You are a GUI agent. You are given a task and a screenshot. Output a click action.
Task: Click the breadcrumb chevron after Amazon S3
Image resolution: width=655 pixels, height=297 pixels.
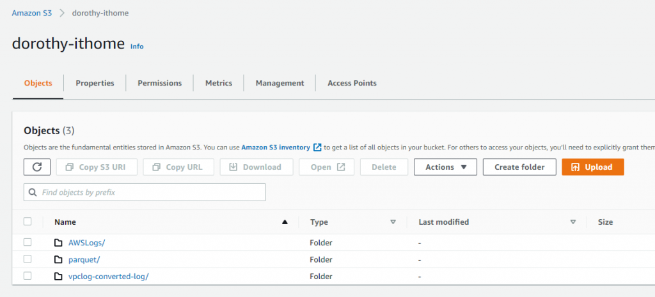click(x=62, y=13)
